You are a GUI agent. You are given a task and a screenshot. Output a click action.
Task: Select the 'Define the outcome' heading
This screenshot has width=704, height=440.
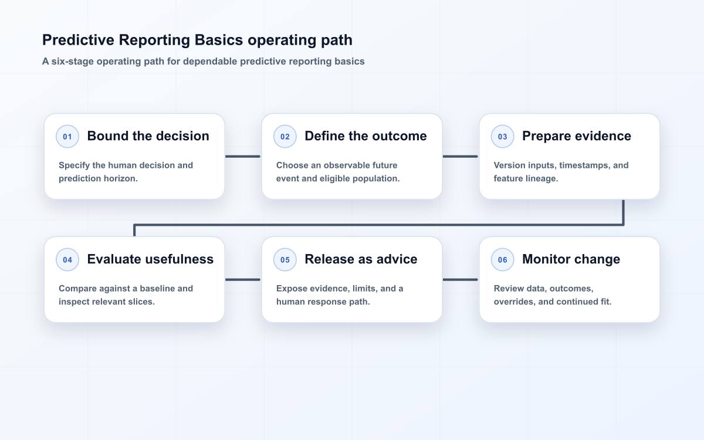click(x=366, y=136)
